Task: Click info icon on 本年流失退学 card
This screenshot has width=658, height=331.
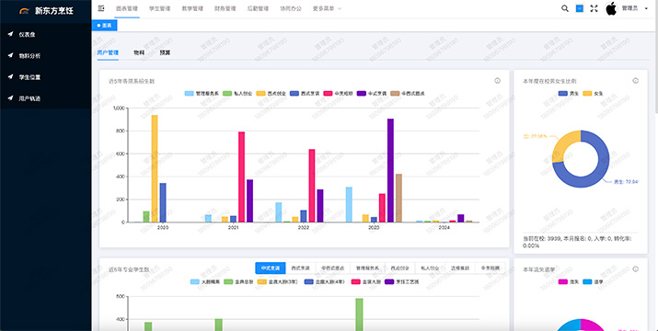Action: pyautogui.click(x=635, y=268)
